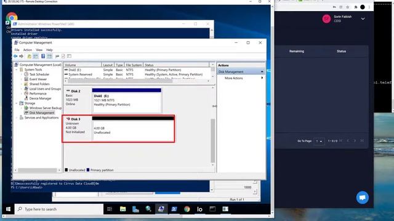Click the Type column header
394x221 pixels.
click(119, 65)
